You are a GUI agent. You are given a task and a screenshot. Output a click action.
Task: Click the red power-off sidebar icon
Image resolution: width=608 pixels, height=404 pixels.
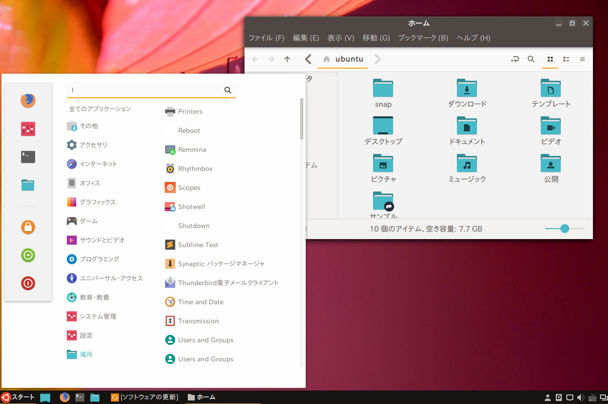point(28,283)
